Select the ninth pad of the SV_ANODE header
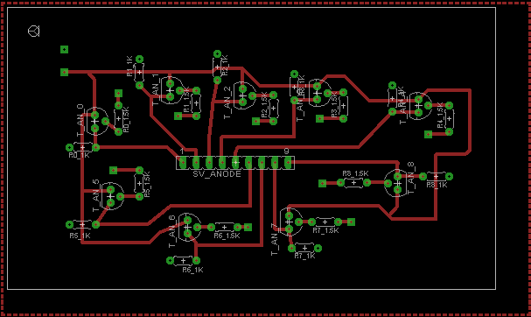 pyautogui.click(x=288, y=163)
